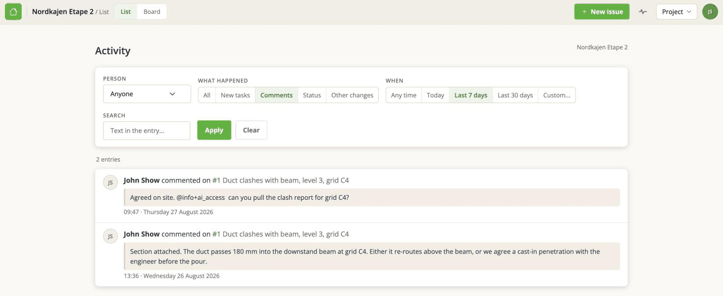The image size is (723, 296).
Task: Expand the Person 'Anyone' dropdown
Action: point(147,94)
